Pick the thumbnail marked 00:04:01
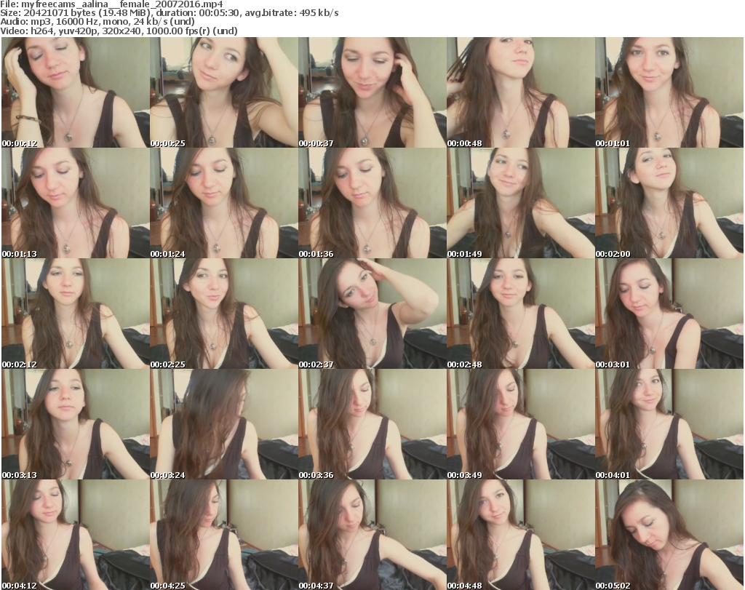Screen dimensions: 745x590 (669, 424)
